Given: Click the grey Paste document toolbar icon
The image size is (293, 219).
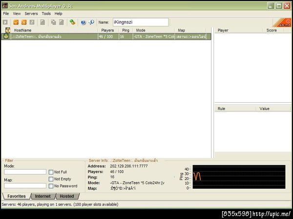Looking at the screenshot, I should pos(62,22).
